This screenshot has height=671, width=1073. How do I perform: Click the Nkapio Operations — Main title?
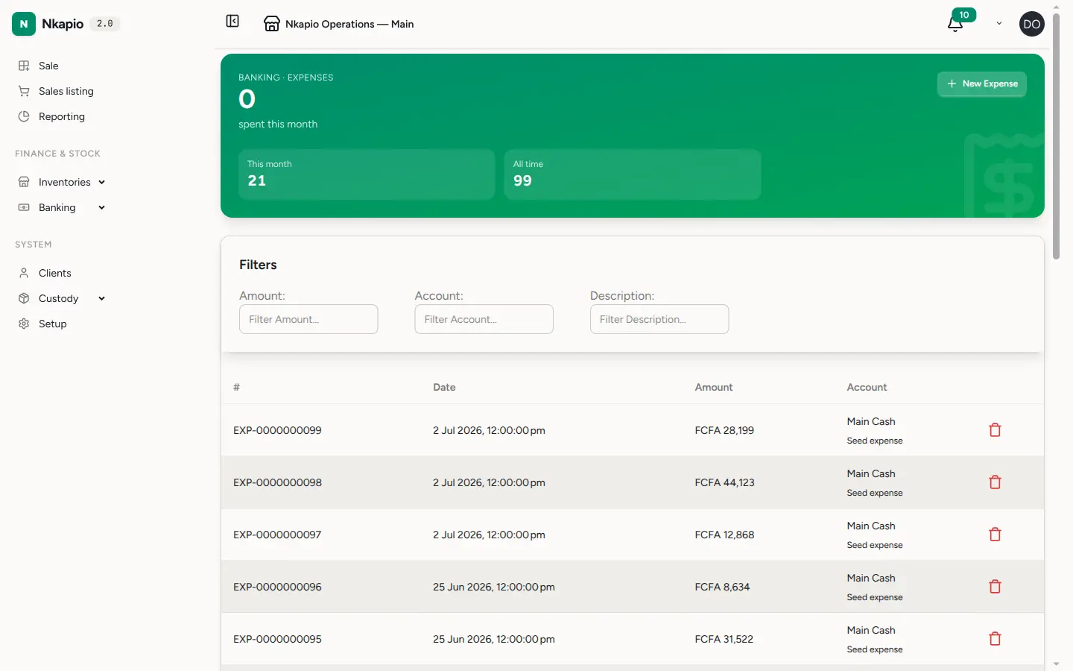click(349, 24)
